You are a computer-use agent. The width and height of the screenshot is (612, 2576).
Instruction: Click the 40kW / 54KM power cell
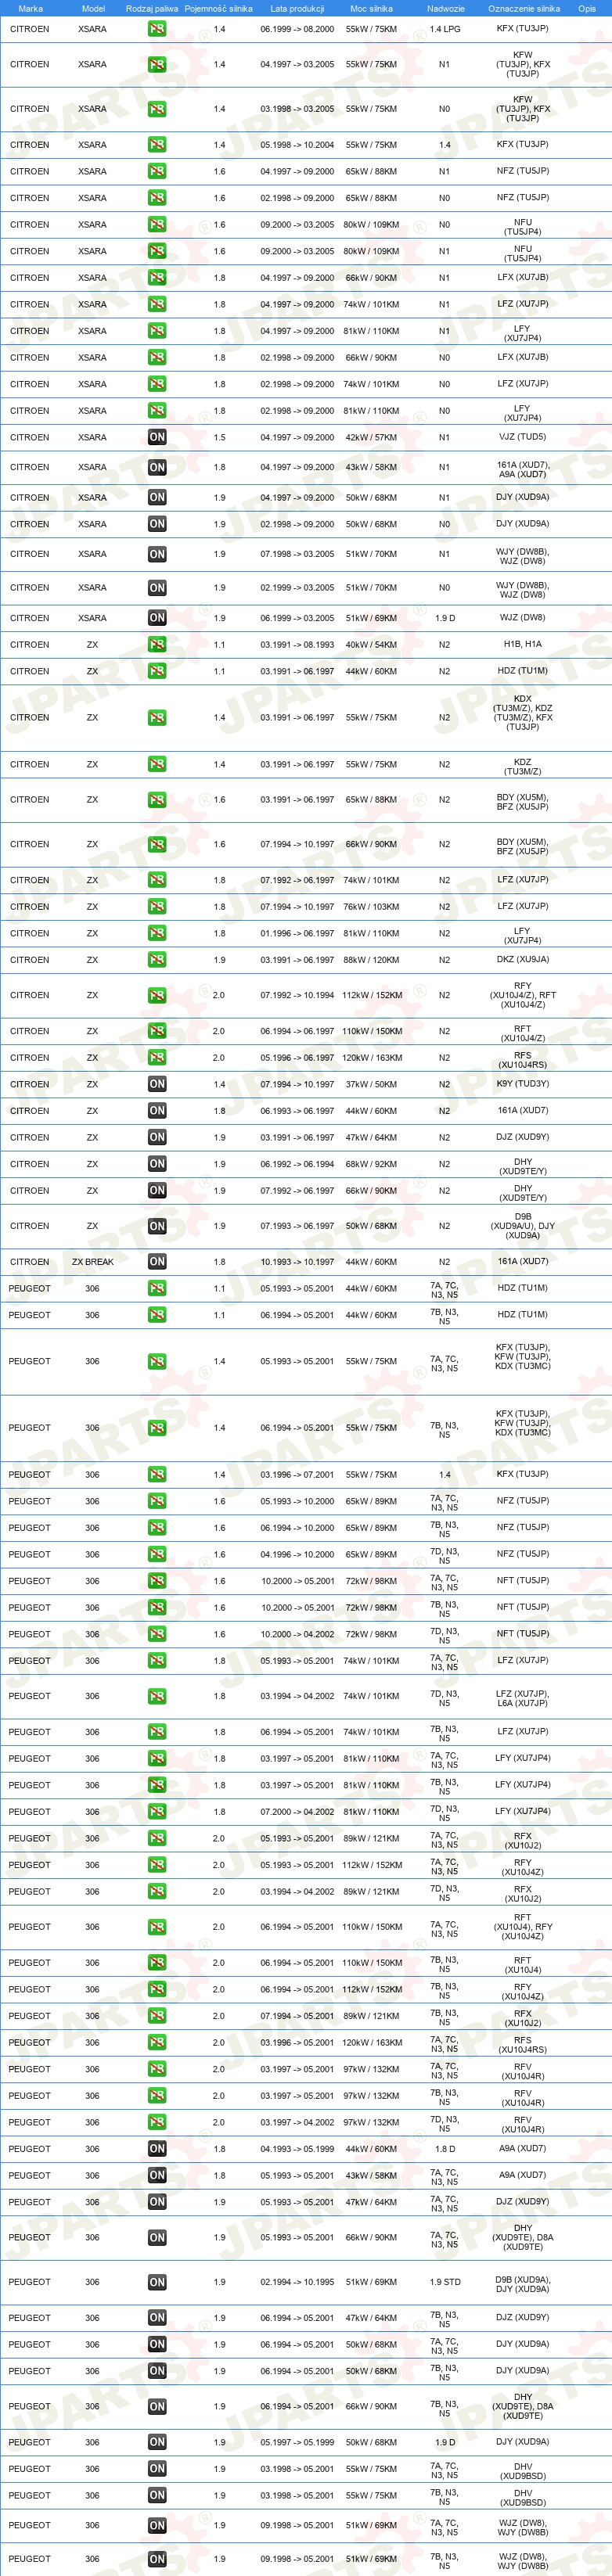371,645
